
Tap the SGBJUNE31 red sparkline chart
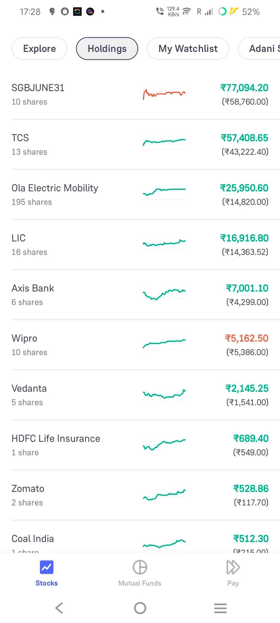[x=164, y=94]
